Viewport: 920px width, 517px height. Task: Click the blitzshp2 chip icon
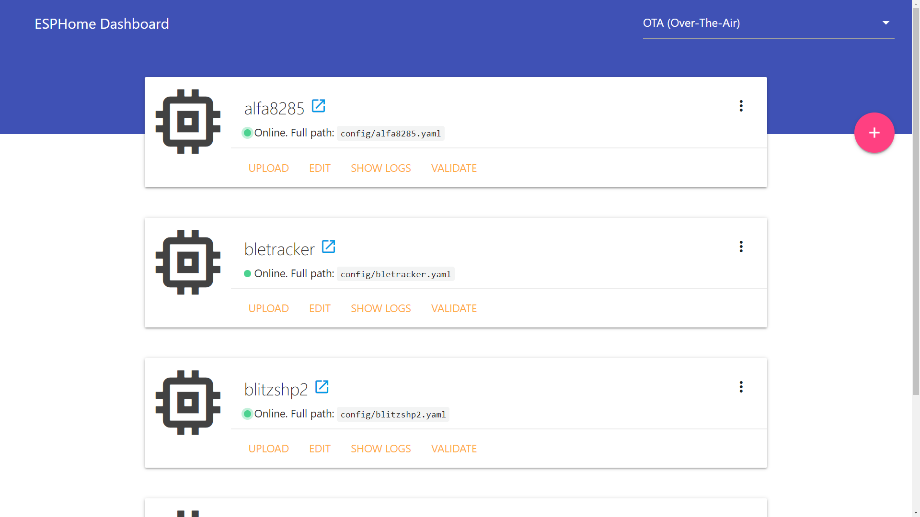[188, 403]
